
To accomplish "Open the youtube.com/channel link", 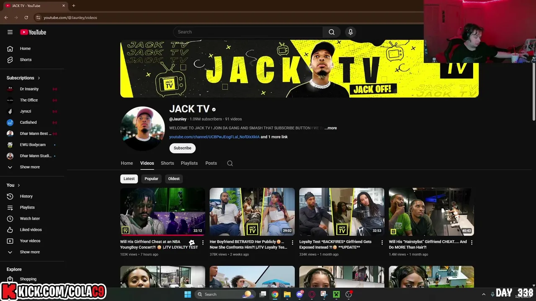I will coord(214,137).
